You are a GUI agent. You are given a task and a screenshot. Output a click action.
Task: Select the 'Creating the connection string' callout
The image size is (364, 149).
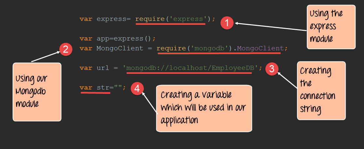321,91
